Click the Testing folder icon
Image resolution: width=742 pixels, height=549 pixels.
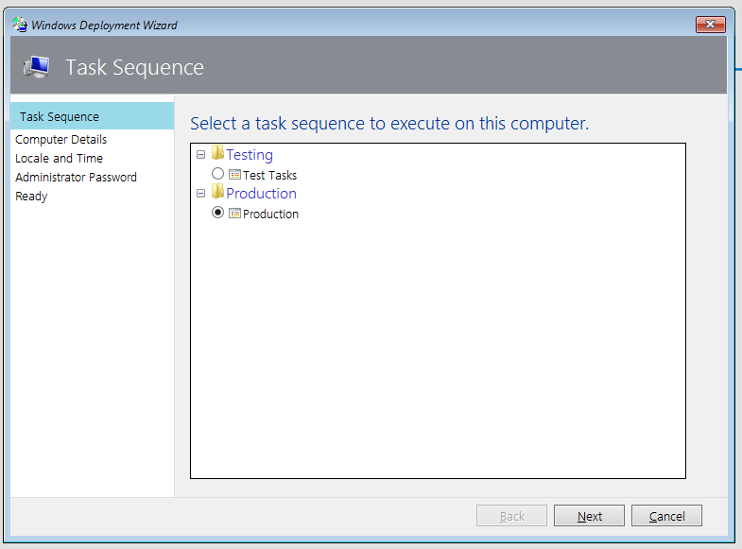(x=217, y=153)
